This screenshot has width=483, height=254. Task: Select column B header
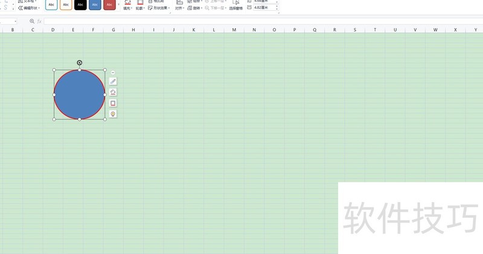coord(13,30)
